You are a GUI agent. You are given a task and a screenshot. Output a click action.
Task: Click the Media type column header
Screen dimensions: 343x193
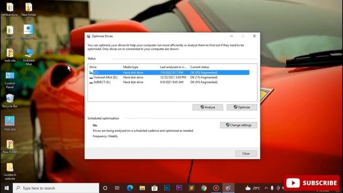click(131, 67)
